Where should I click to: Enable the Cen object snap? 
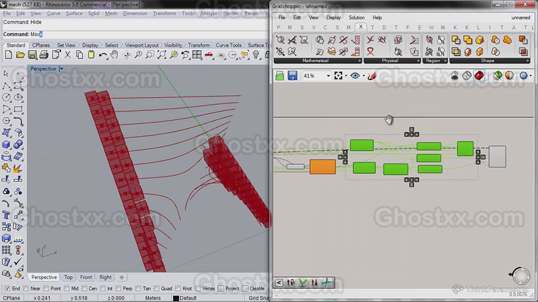[x=84, y=289]
